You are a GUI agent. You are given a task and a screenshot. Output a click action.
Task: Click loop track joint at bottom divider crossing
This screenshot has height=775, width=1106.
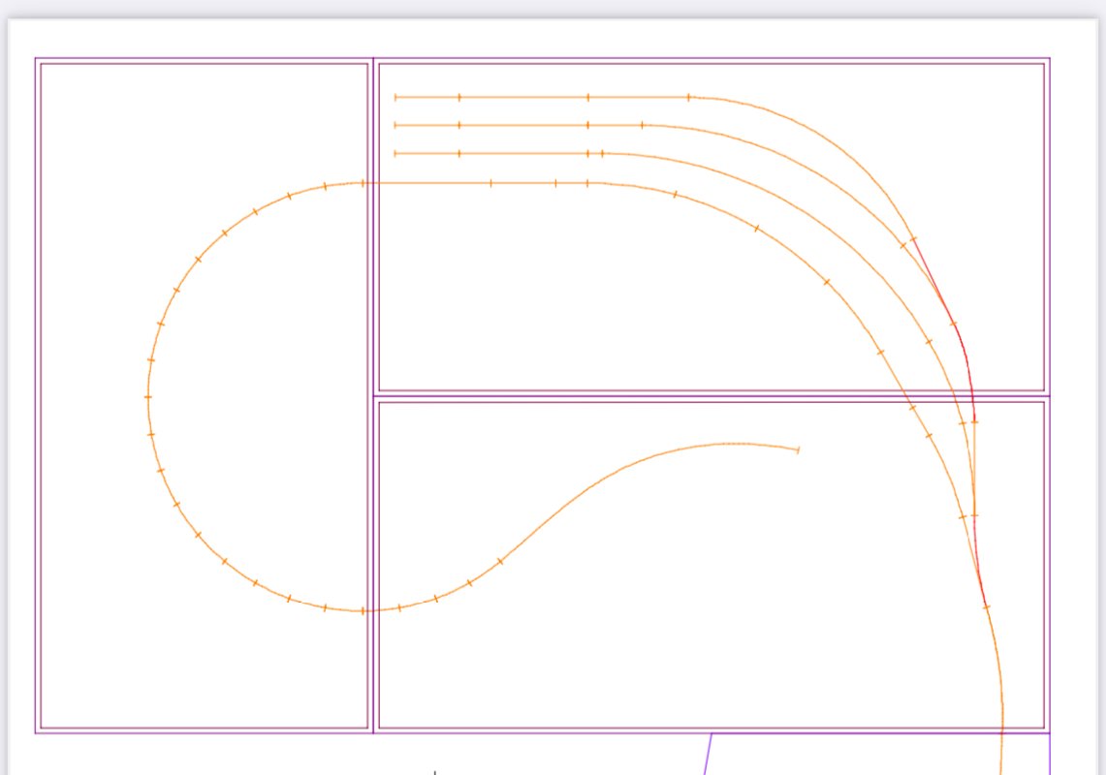[363, 610]
